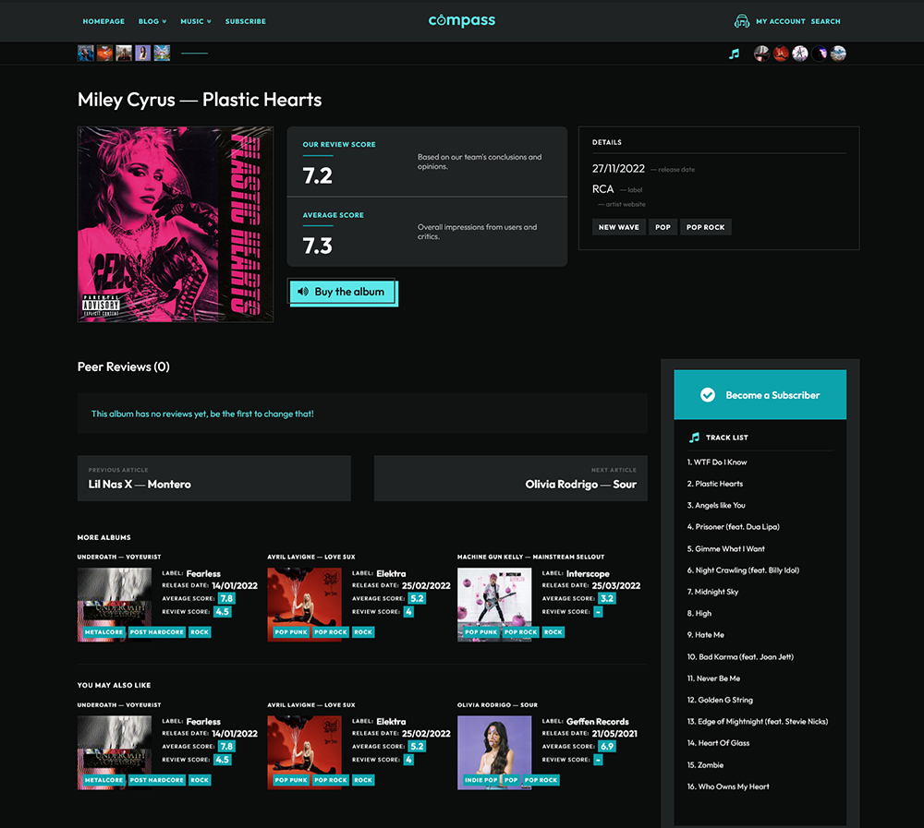The height and width of the screenshot is (828, 924).
Task: Open the first round artist avatar at top right
Action: point(761,54)
